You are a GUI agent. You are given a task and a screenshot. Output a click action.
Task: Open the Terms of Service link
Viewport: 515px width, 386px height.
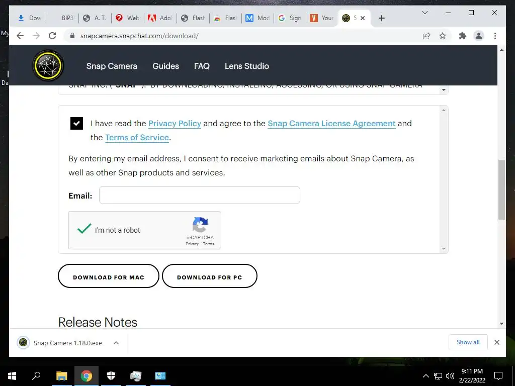pyautogui.click(x=137, y=138)
